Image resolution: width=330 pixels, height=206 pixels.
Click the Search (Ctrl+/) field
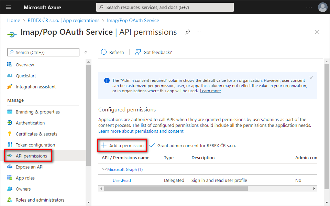[x=43, y=52]
